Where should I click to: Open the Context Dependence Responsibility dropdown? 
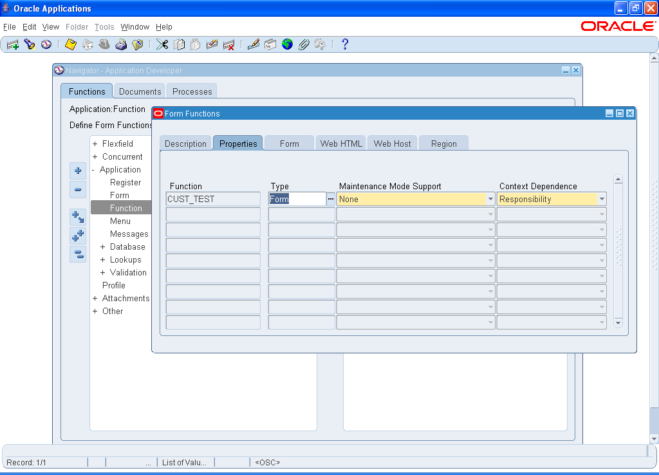click(602, 200)
